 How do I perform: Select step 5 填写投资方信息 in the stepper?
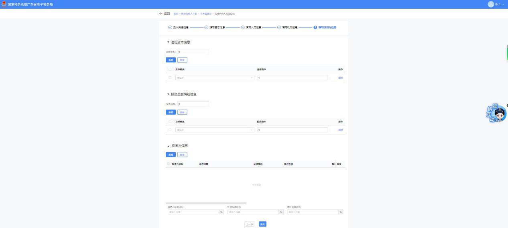click(x=315, y=27)
